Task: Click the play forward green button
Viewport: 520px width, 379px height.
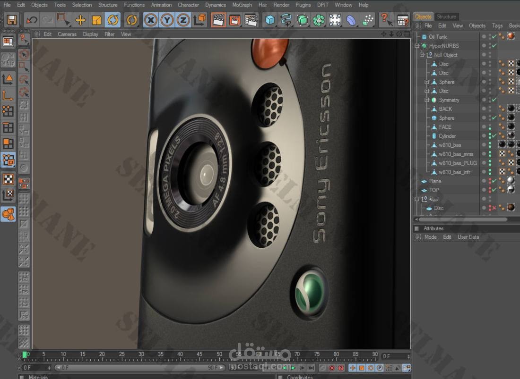Action: [293, 368]
